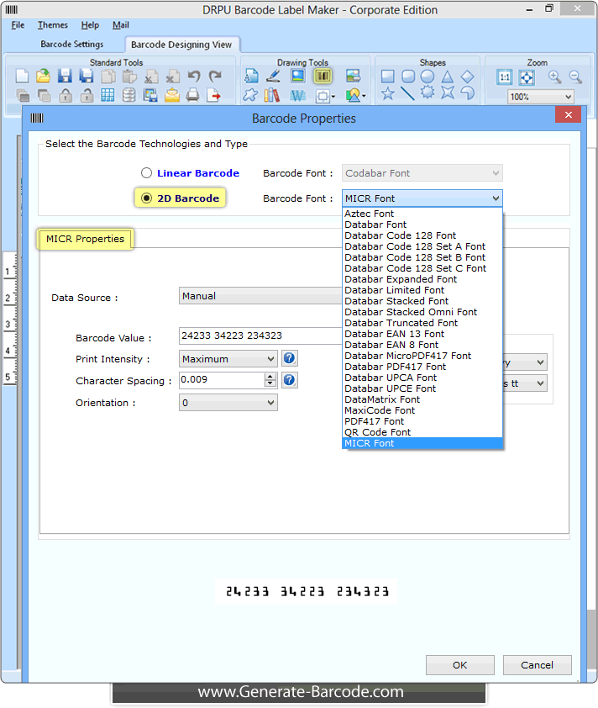Toggle the grid icon in Standard Tools
598x708 pixels.
click(x=108, y=95)
